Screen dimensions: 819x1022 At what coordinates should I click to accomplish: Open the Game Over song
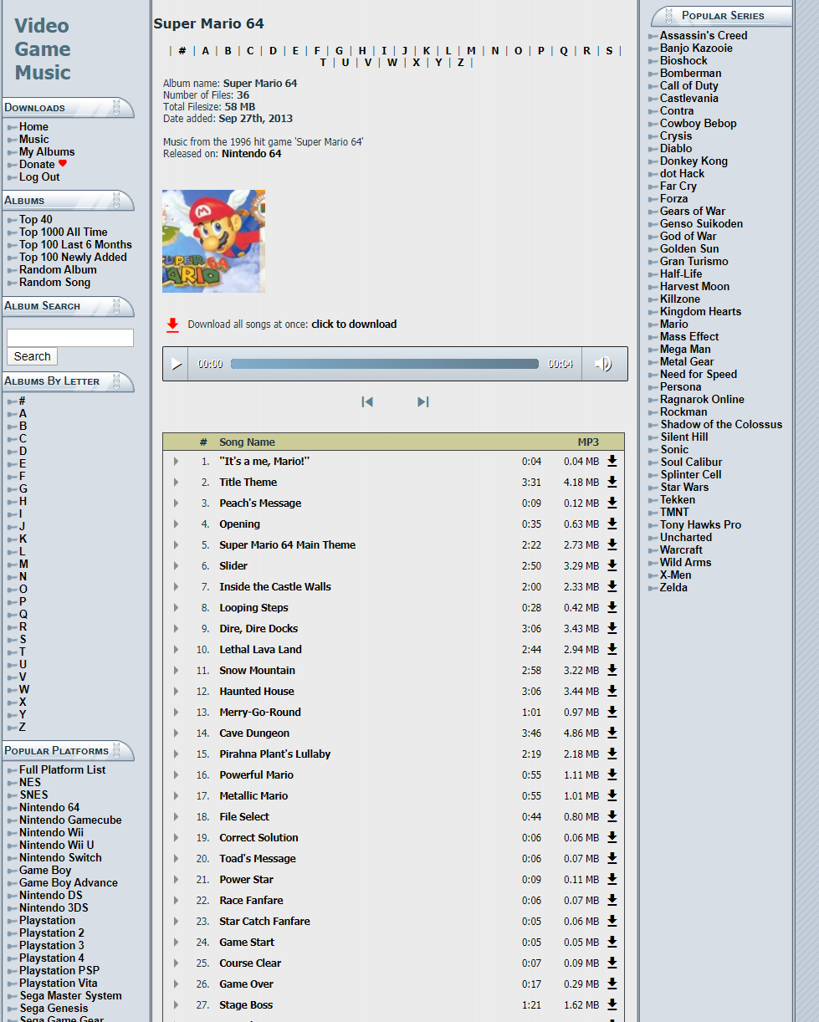point(246,984)
